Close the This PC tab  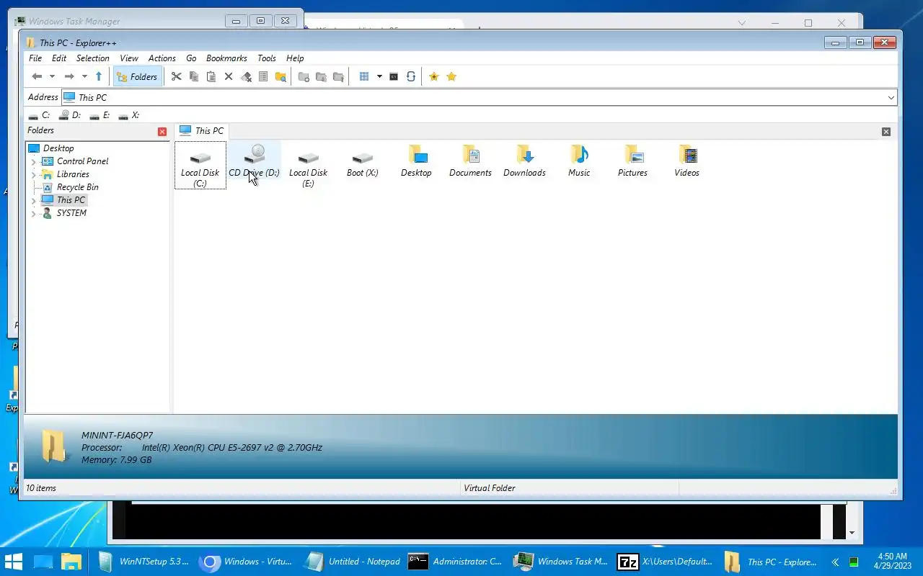tap(886, 132)
